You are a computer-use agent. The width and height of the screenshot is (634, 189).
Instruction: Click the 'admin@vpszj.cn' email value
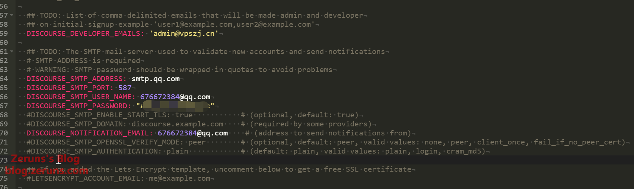click(184, 34)
